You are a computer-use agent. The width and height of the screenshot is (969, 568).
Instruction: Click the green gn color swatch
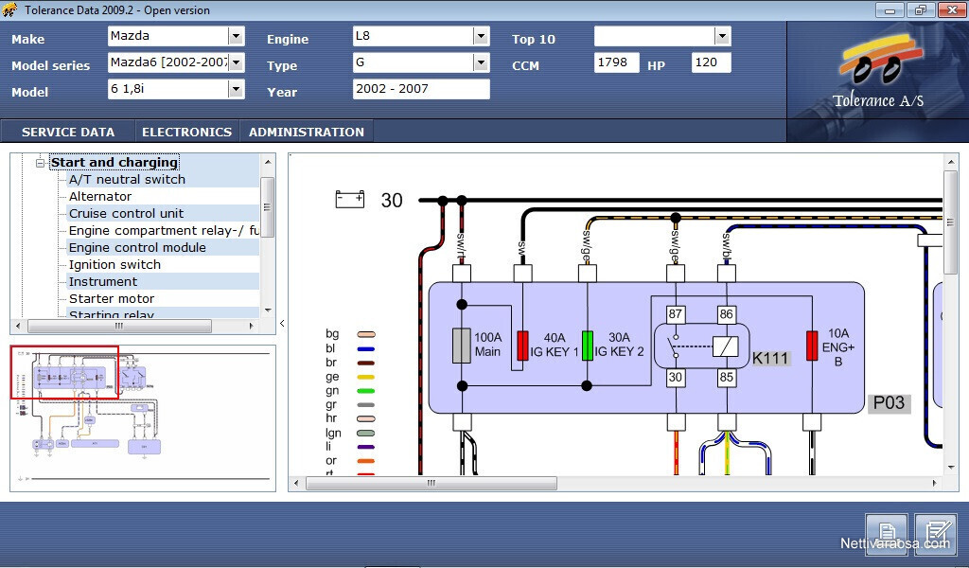[366, 391]
